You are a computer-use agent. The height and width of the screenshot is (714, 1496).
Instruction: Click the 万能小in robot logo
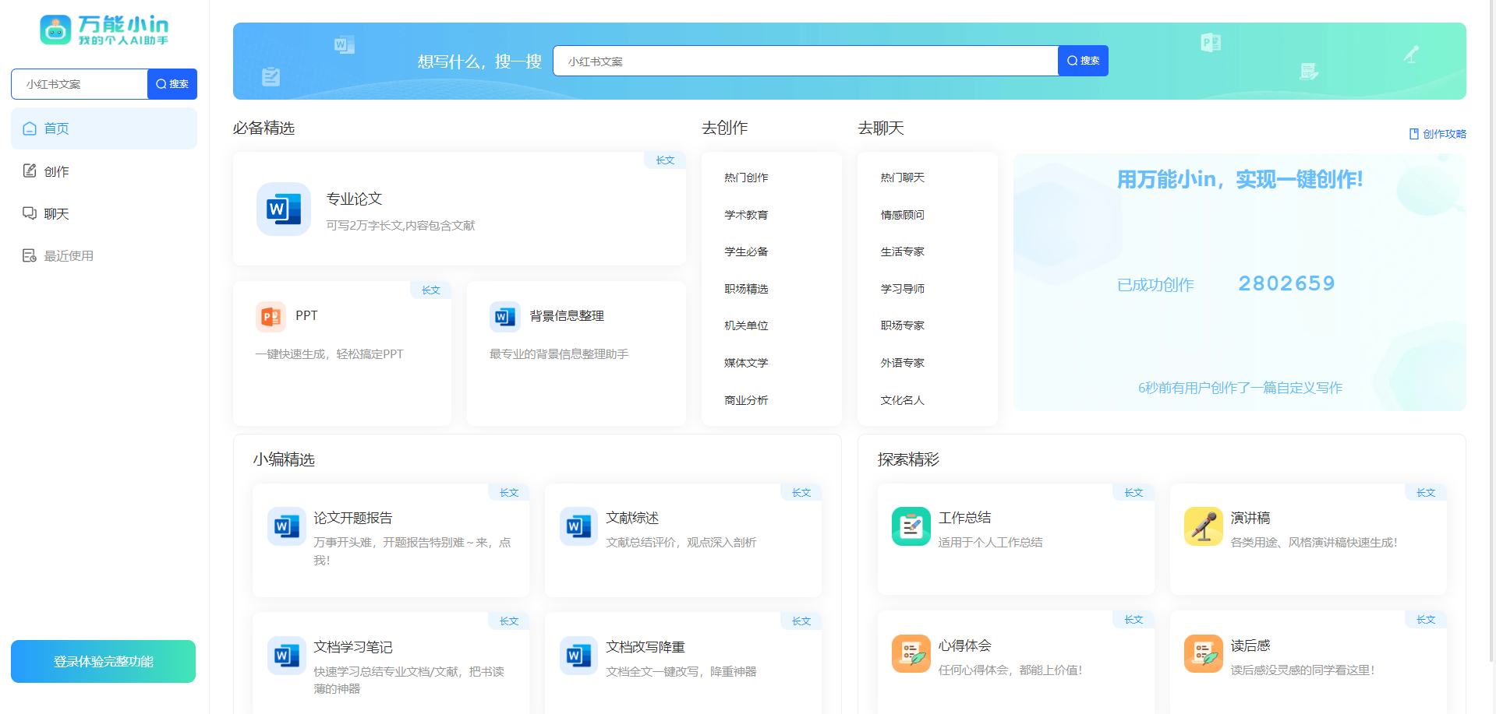(55, 30)
